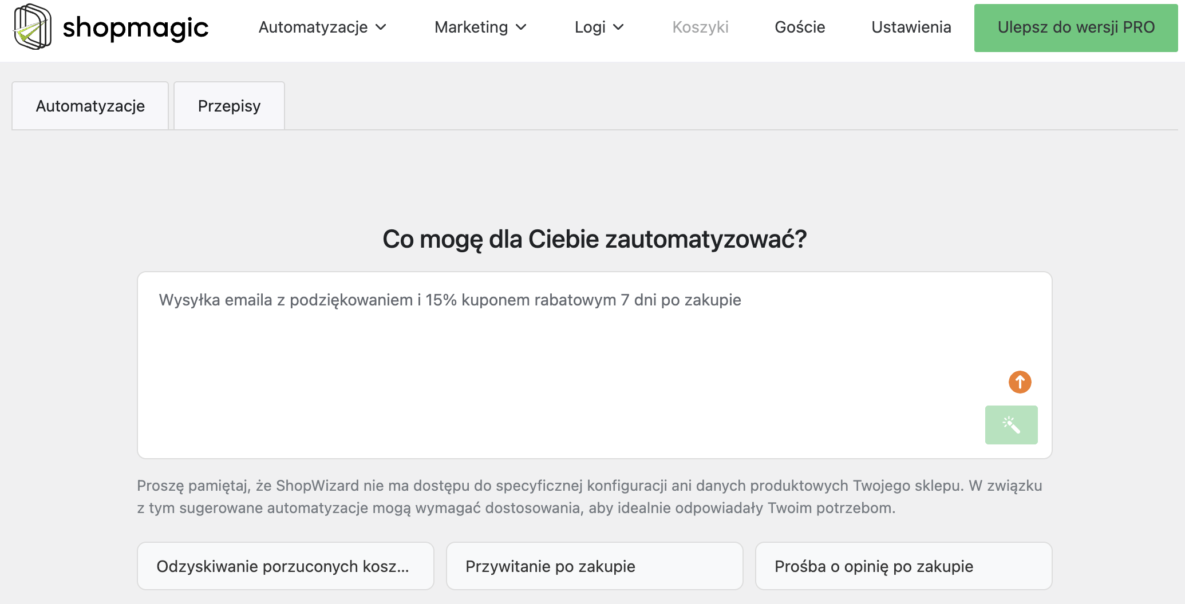Open the Ustawienia menu item

tap(911, 27)
